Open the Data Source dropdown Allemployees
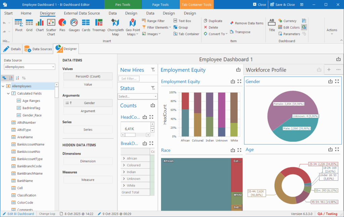This screenshot has width=344, height=217. click(30, 67)
